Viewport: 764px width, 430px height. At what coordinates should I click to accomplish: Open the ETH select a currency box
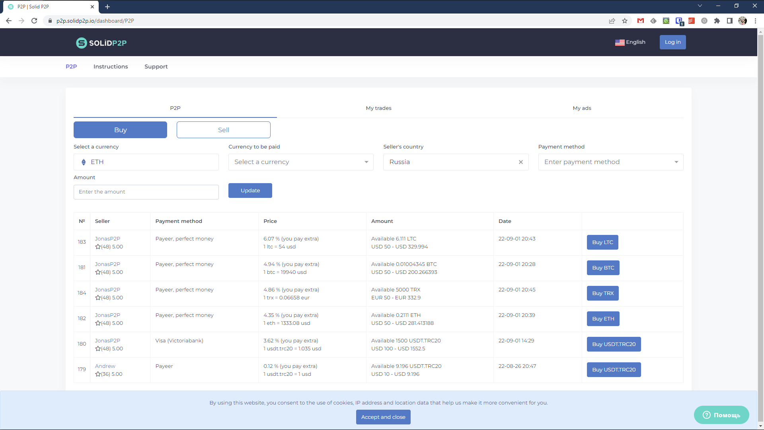[146, 162]
